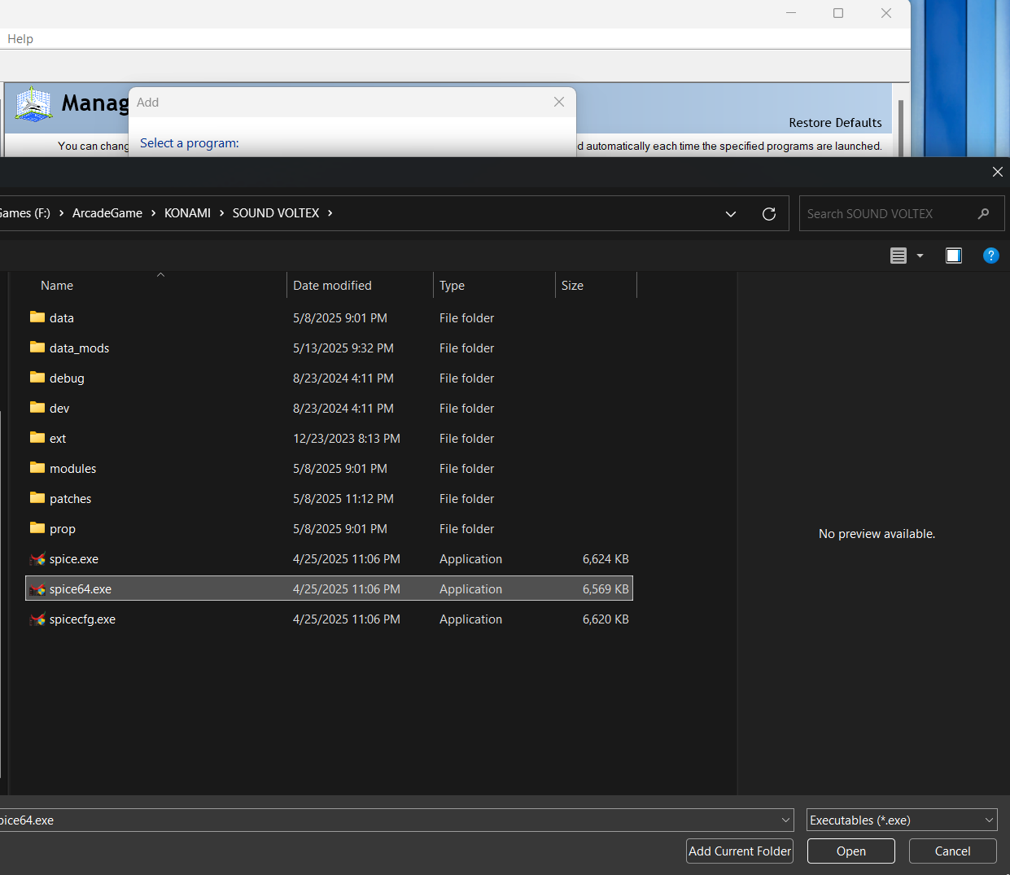1010x875 pixels.
Task: Click the Open button
Action: pyautogui.click(x=851, y=851)
